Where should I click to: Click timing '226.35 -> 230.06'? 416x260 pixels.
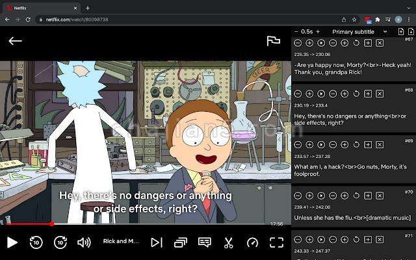pyautogui.click(x=312, y=55)
